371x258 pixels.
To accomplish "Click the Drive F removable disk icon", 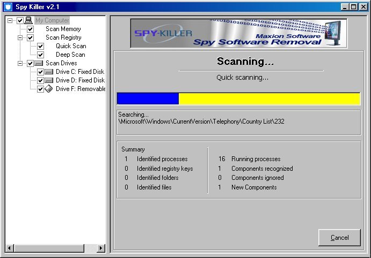I will (x=49, y=89).
